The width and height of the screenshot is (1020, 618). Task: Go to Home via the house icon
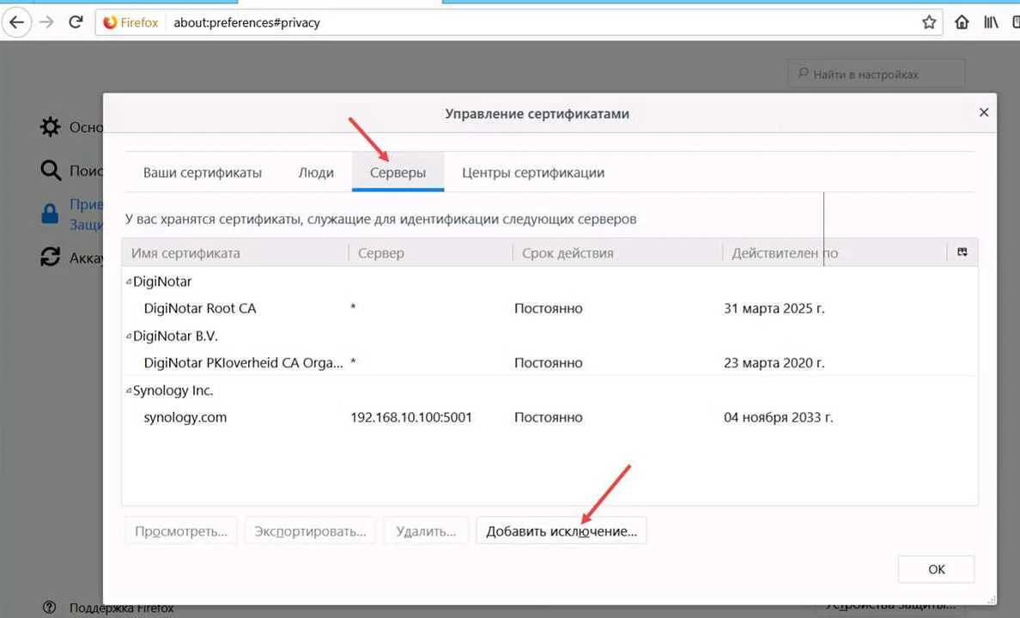[962, 22]
